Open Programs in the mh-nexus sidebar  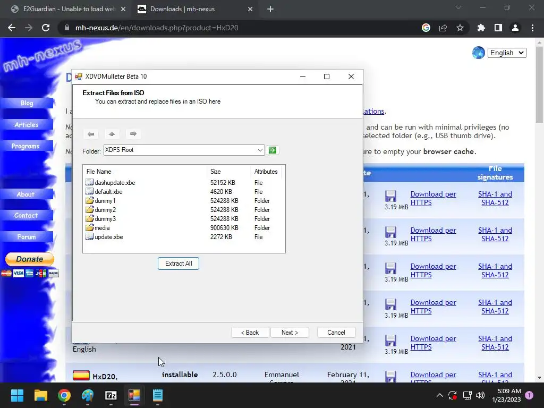point(27,146)
